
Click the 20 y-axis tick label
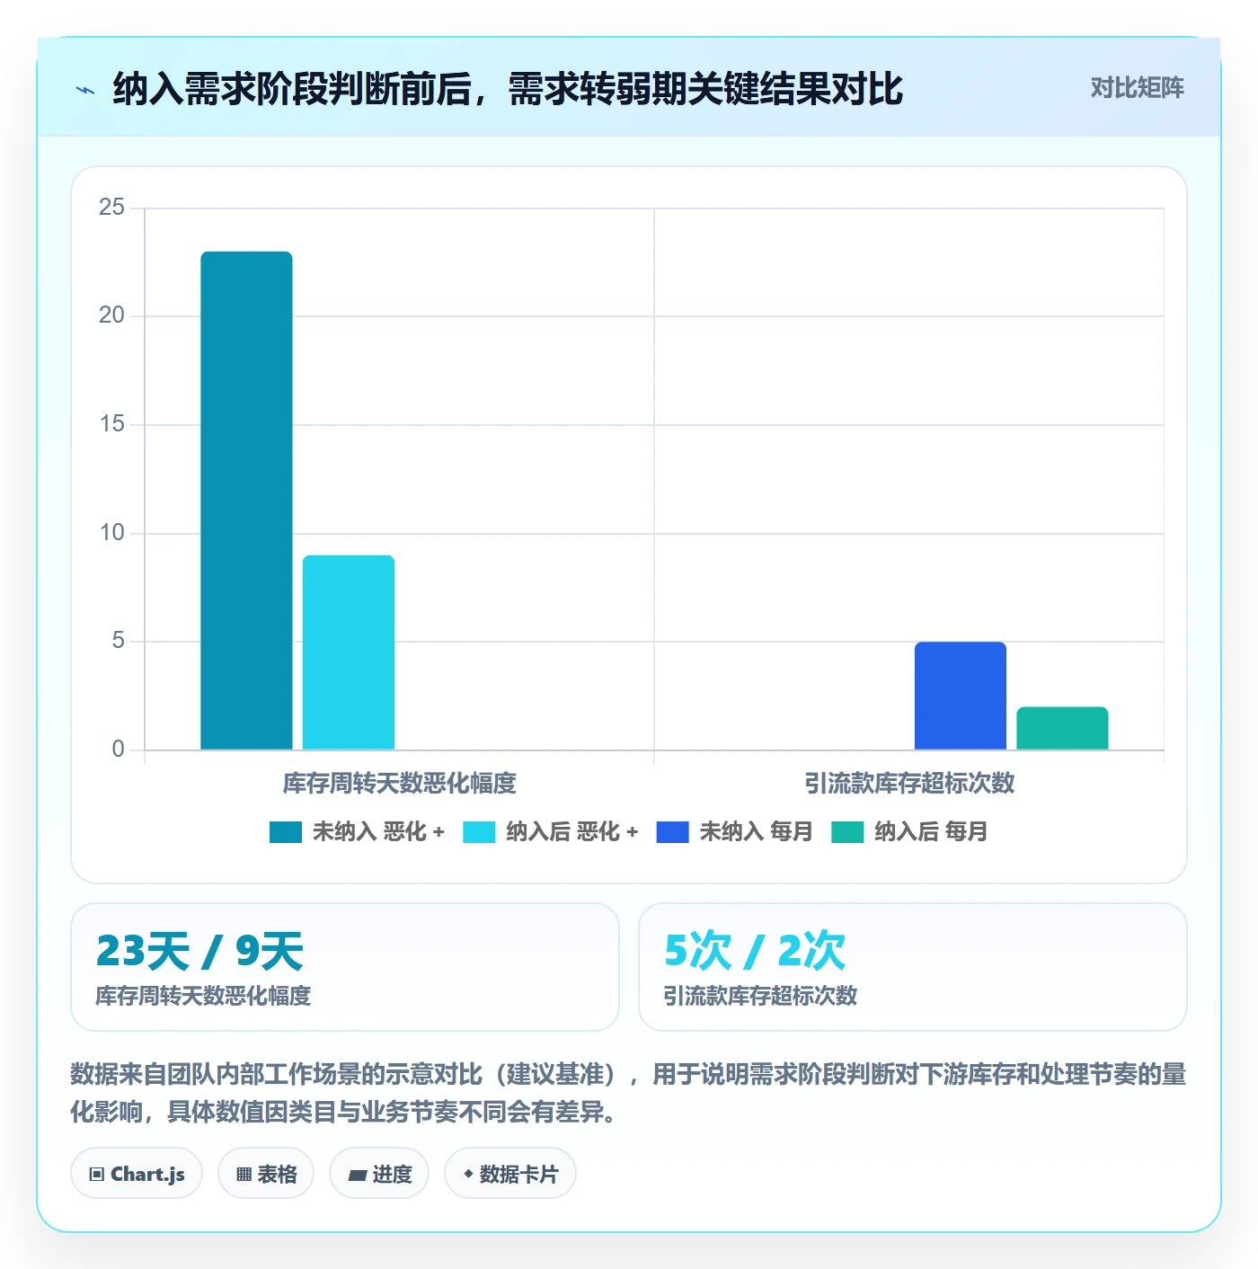(111, 315)
